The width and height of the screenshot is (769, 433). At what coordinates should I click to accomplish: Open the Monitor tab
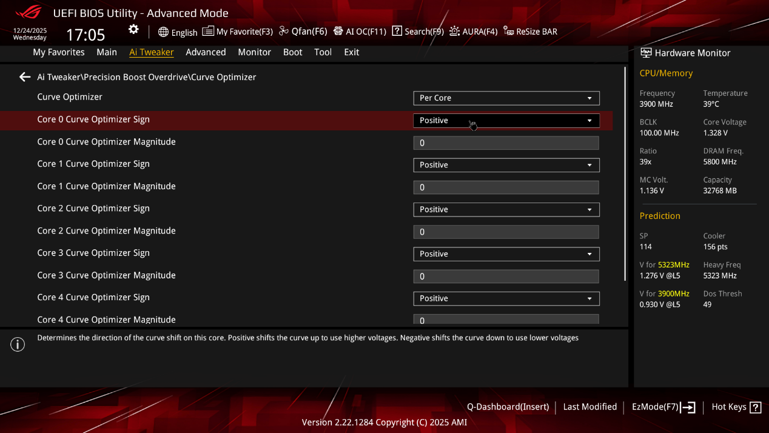254,52
